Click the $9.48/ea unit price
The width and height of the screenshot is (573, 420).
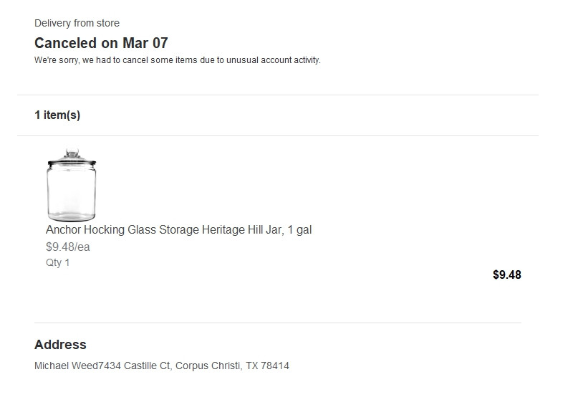67,247
